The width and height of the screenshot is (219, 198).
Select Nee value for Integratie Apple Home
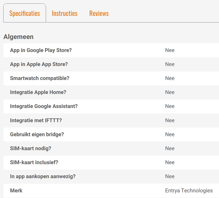coord(170,92)
